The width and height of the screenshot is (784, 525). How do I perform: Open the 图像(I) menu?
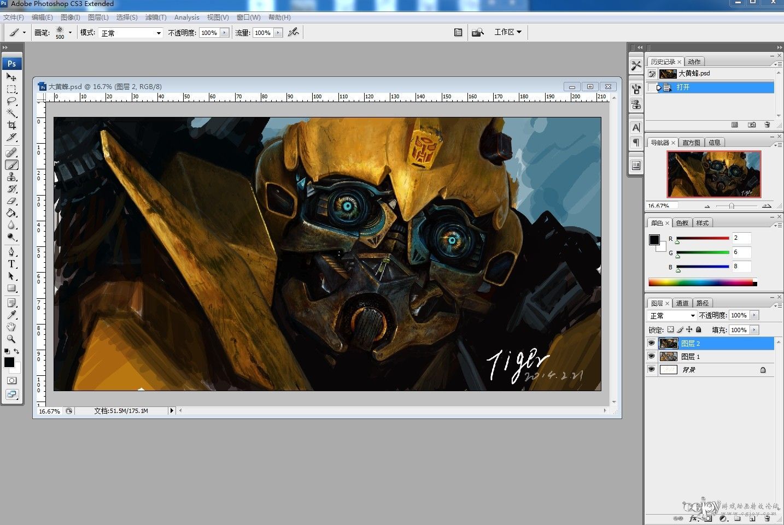[71, 17]
